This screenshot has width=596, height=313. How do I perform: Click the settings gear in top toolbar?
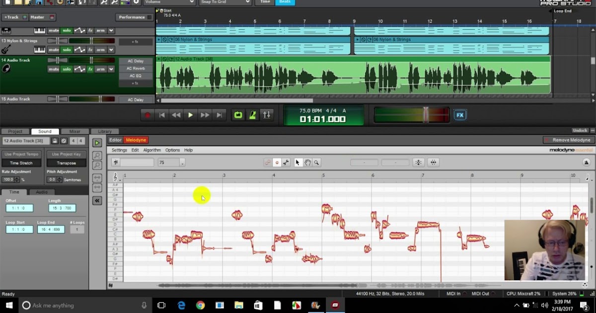(x=136, y=2)
